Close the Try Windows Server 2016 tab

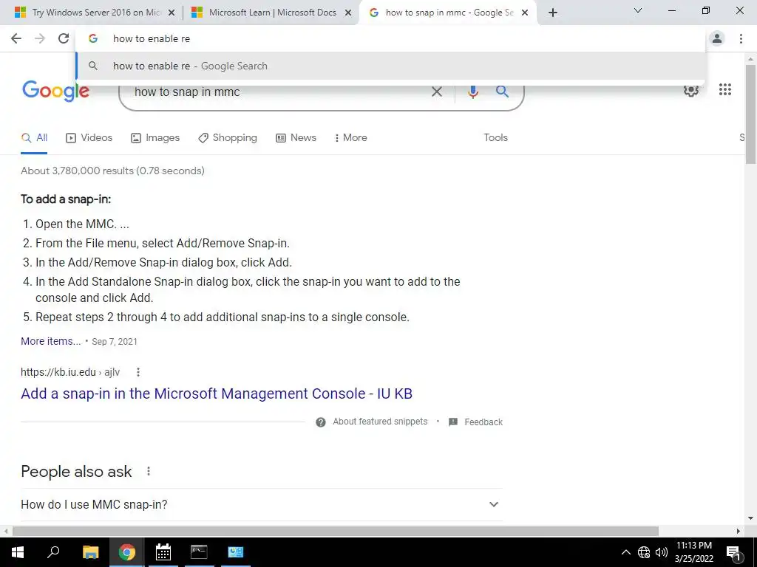172,13
